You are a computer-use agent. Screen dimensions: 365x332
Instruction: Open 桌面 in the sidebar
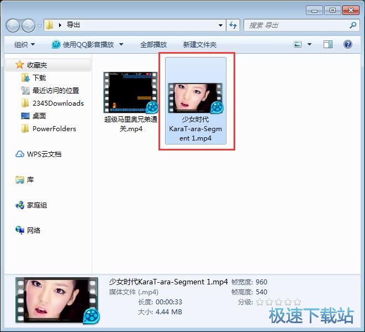coord(39,116)
